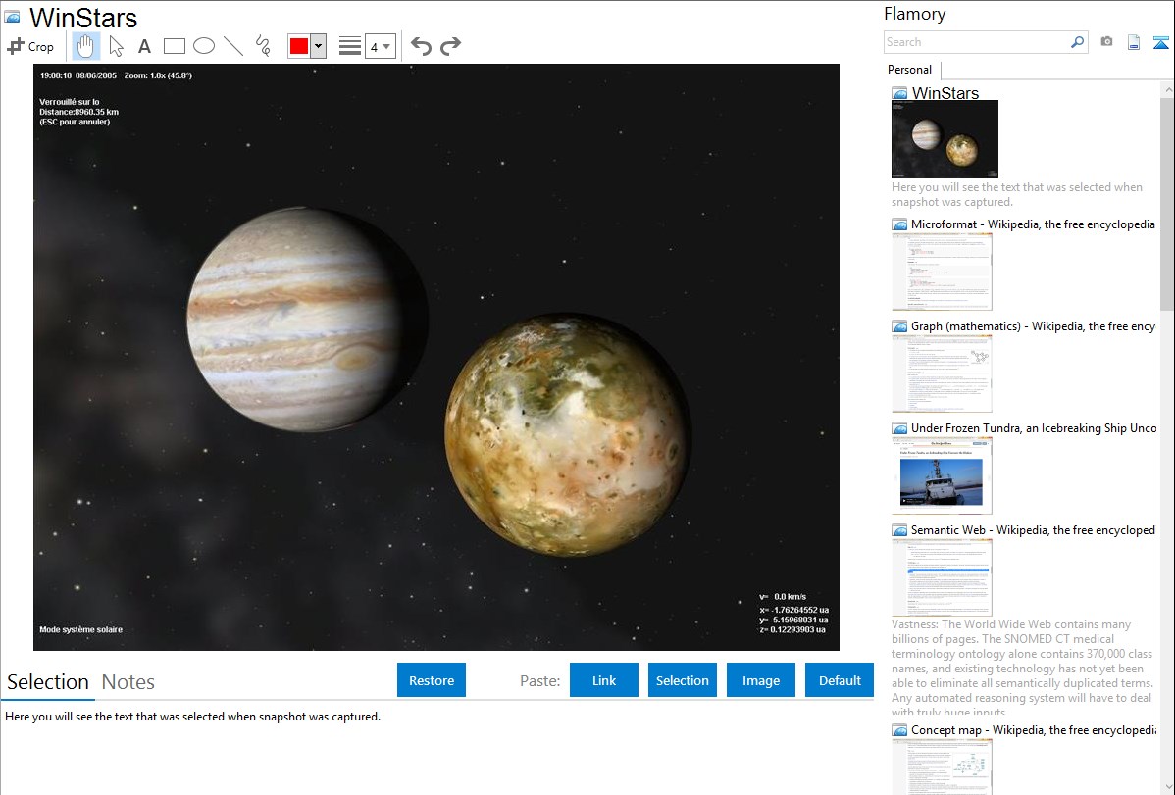Activate the hand pan tool
Screen dimensions: 1175x795
[86, 46]
